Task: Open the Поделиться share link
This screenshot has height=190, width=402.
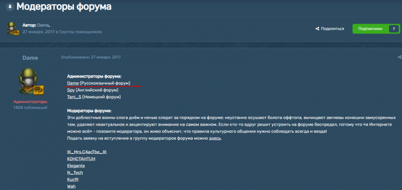Action: pos(332,29)
